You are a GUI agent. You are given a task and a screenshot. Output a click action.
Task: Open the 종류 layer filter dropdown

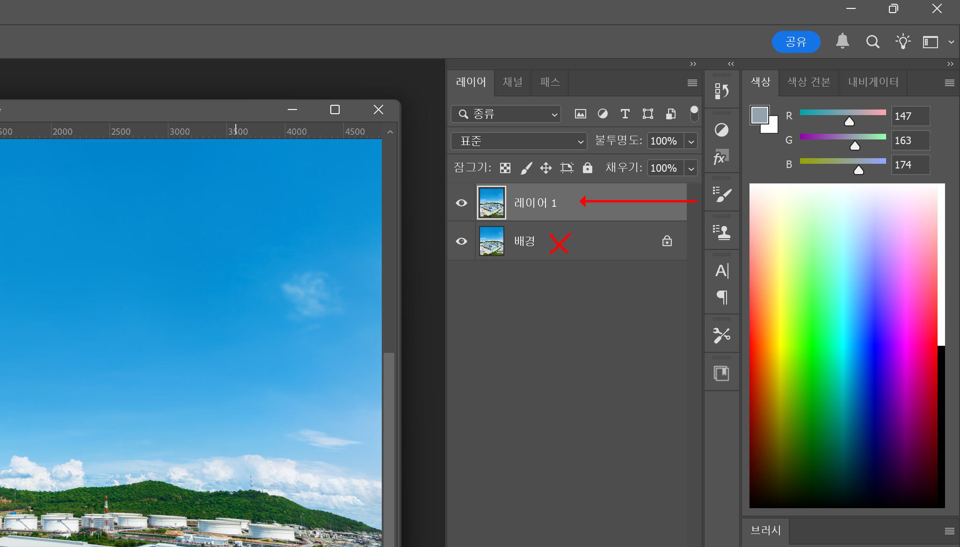(506, 114)
